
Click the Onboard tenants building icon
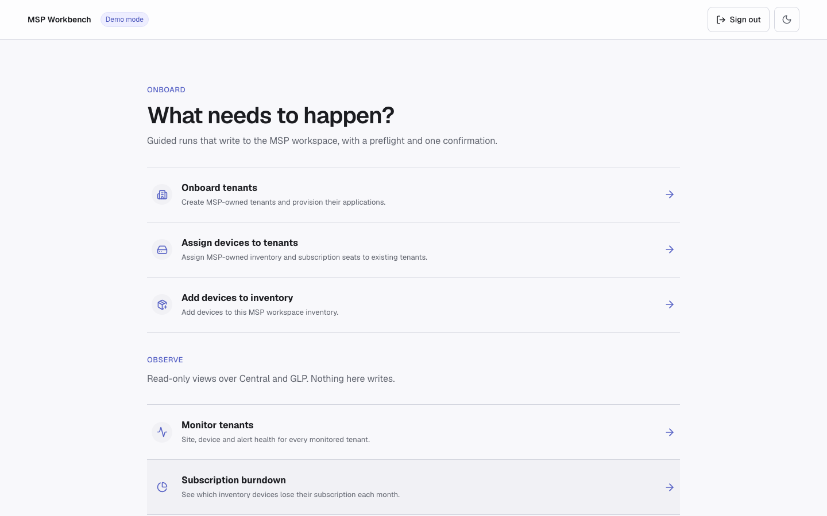[x=162, y=194]
